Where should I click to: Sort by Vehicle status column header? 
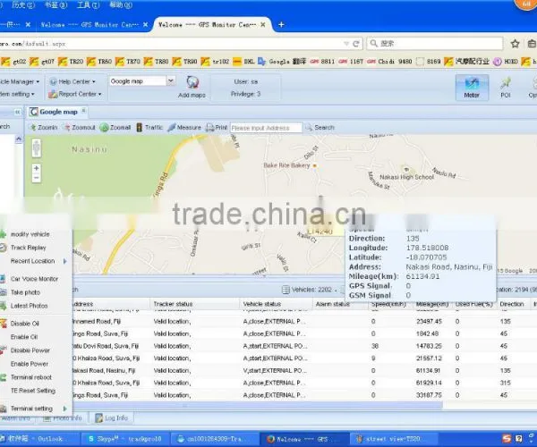point(276,304)
